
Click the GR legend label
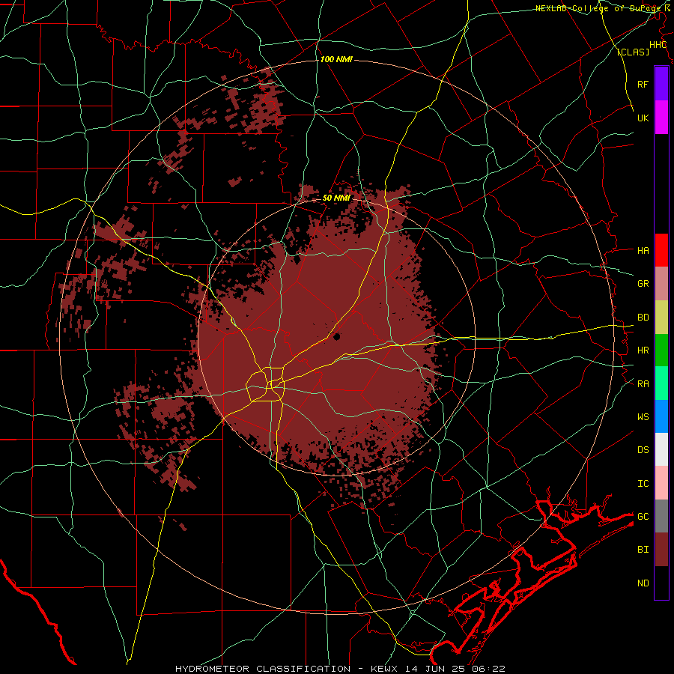pyautogui.click(x=643, y=284)
